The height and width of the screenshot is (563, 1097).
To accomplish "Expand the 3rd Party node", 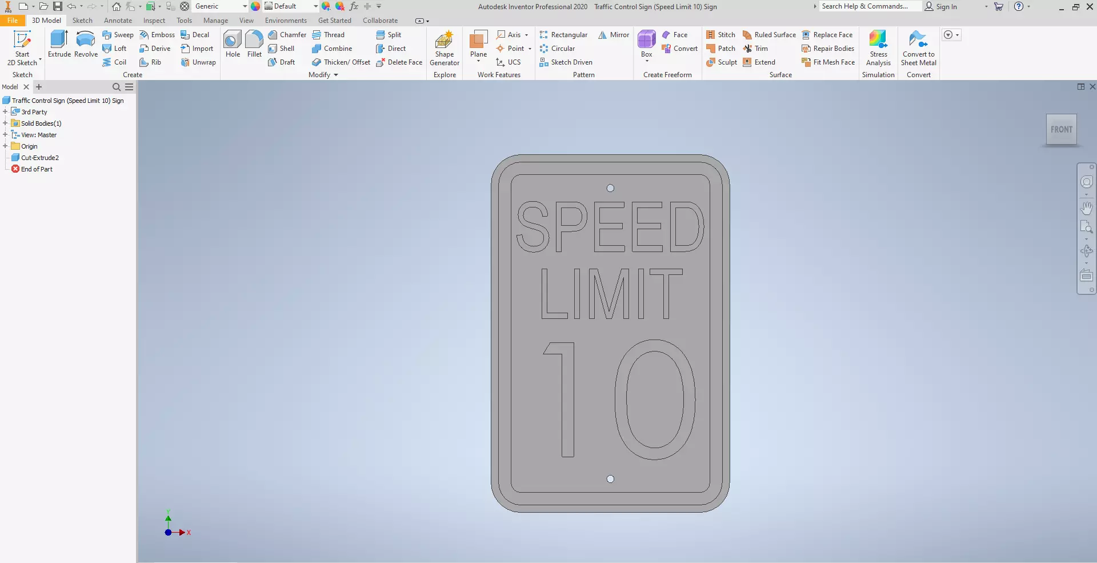I will (x=5, y=112).
